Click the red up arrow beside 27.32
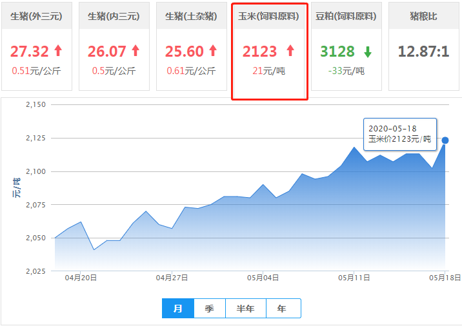 coord(58,51)
